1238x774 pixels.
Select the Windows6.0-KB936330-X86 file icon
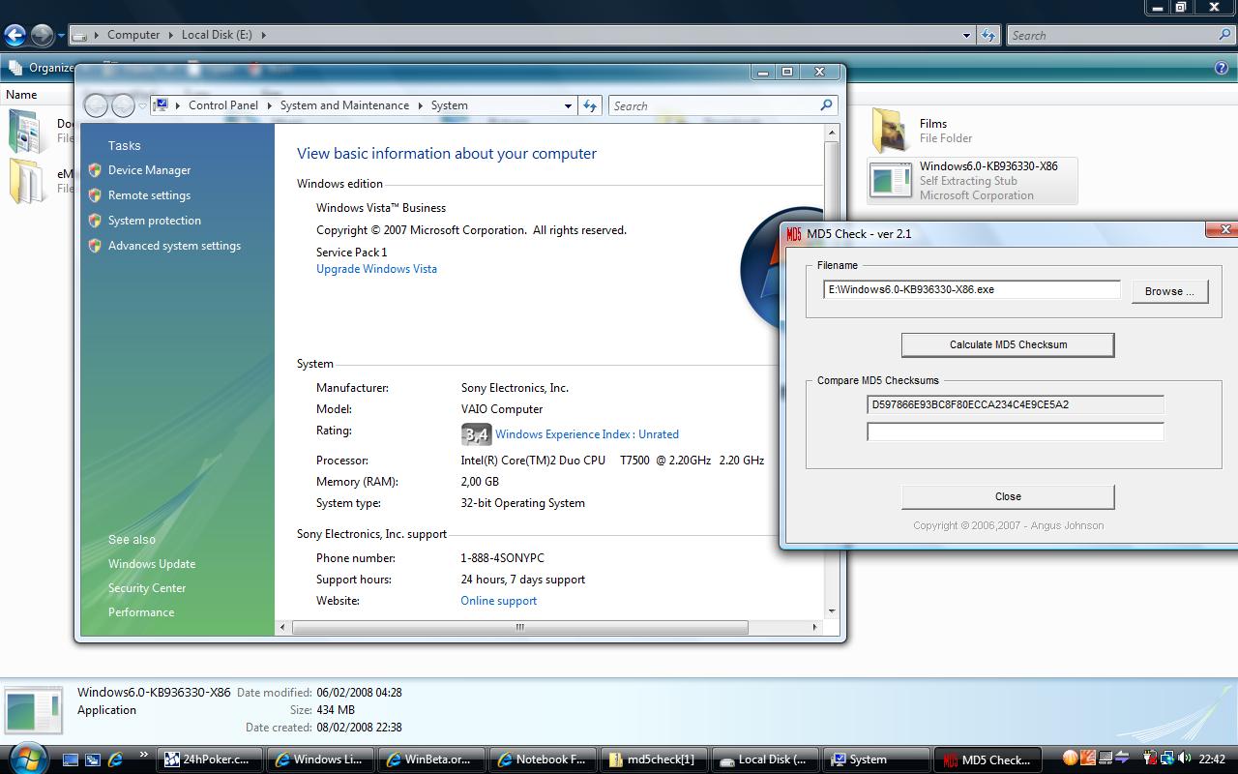click(x=890, y=181)
